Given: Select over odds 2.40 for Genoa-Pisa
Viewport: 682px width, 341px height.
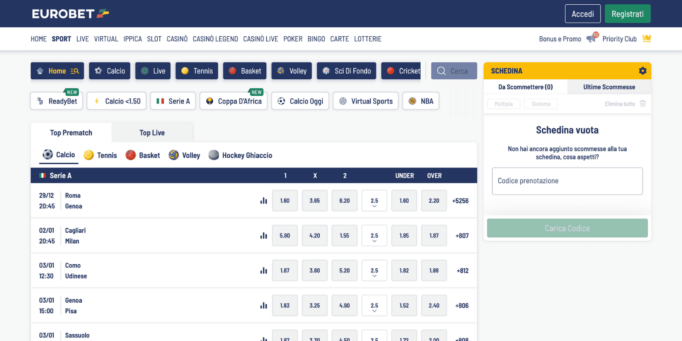Looking at the screenshot, I should (434, 306).
